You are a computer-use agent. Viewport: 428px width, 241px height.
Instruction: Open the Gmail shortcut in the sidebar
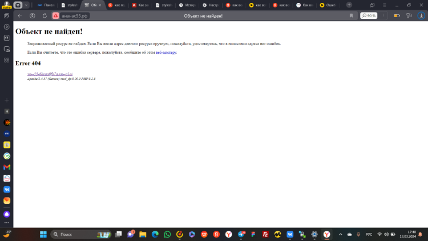[7, 167]
